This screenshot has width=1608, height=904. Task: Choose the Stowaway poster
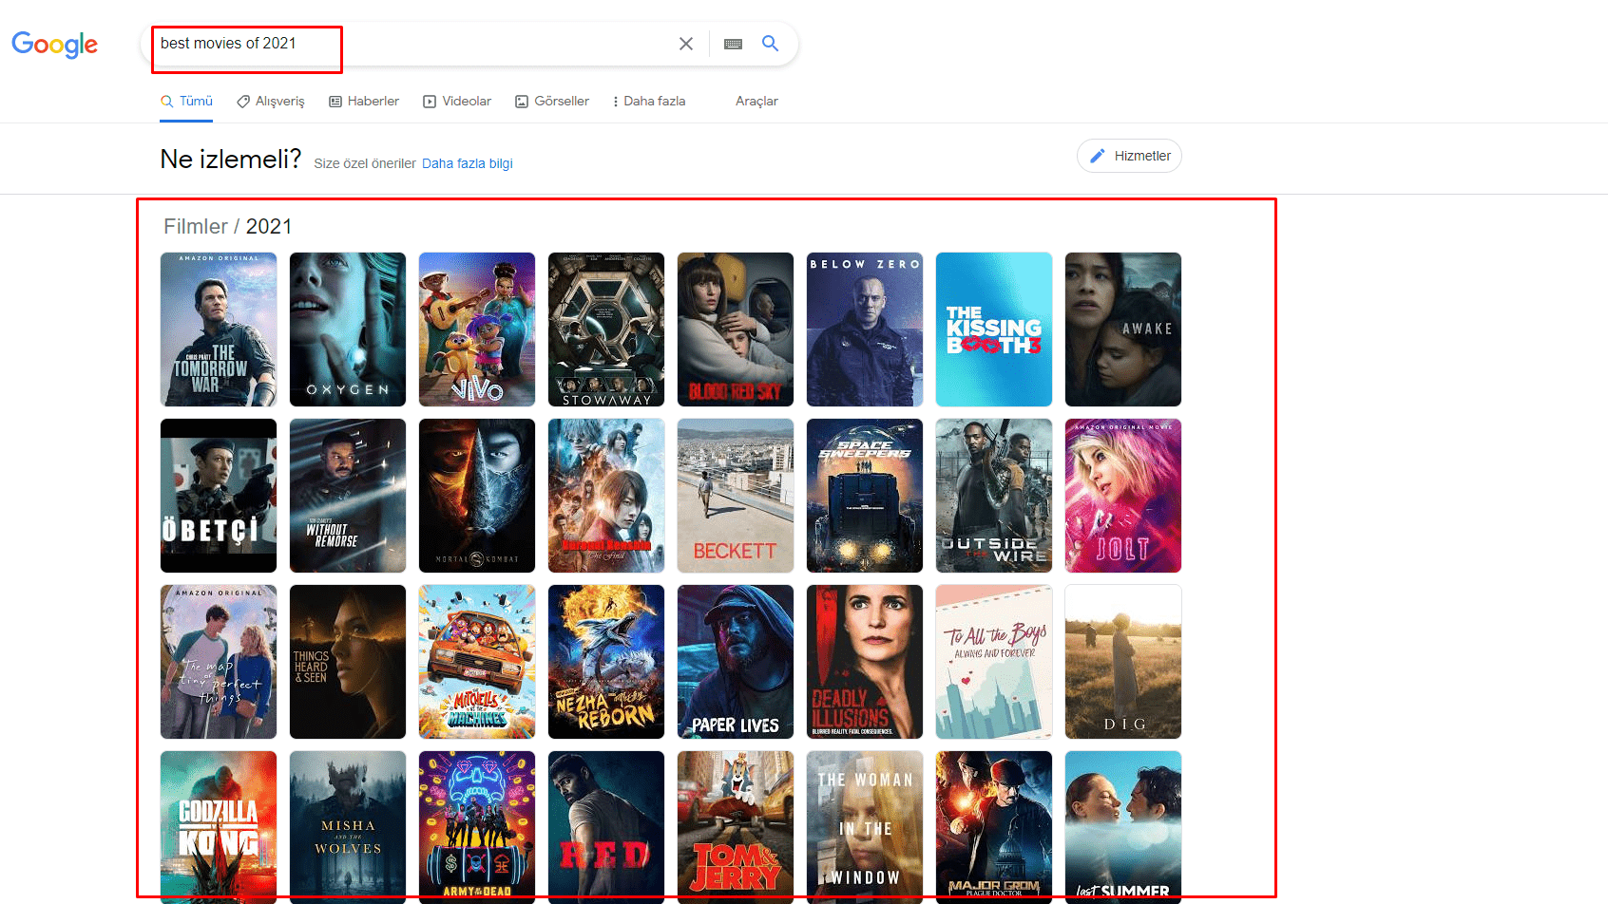click(606, 330)
